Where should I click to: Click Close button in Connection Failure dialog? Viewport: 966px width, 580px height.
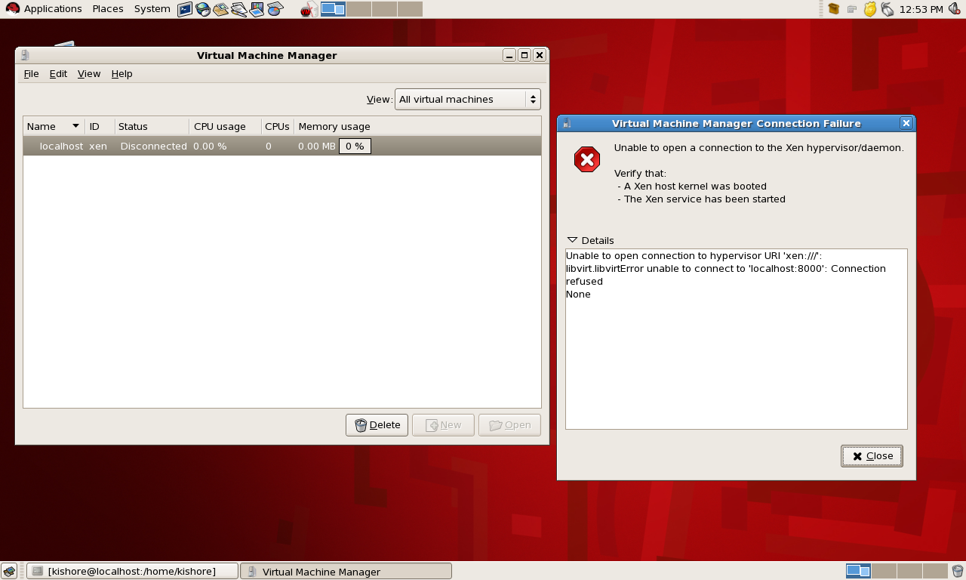(x=872, y=455)
